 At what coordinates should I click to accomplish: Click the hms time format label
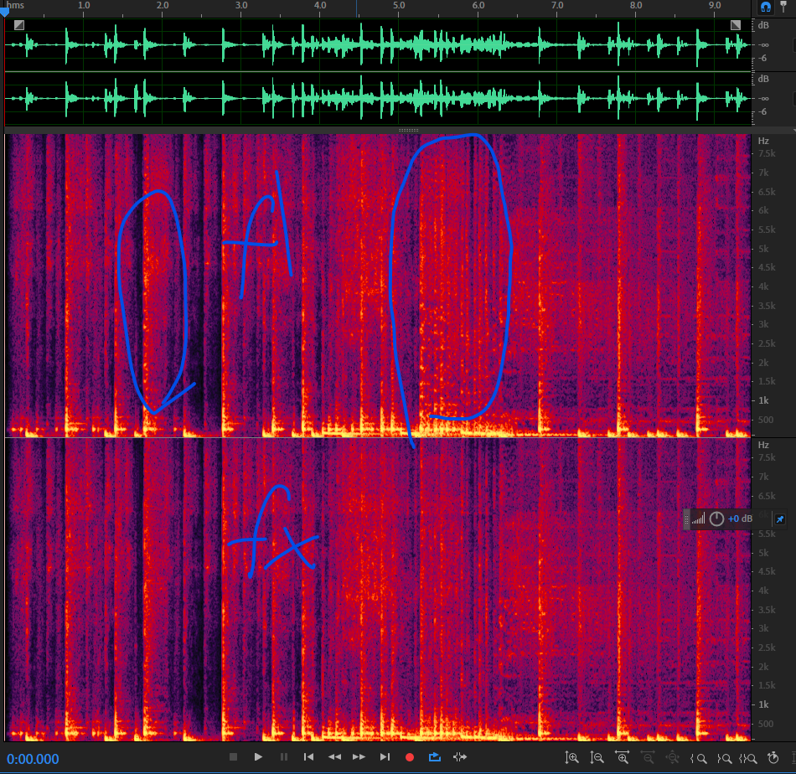click(16, 5)
